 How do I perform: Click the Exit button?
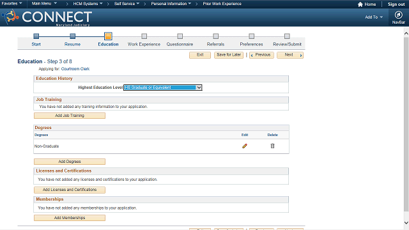(200, 55)
